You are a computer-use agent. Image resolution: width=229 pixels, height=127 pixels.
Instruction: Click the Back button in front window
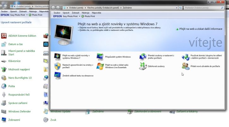(x=53, y=8)
